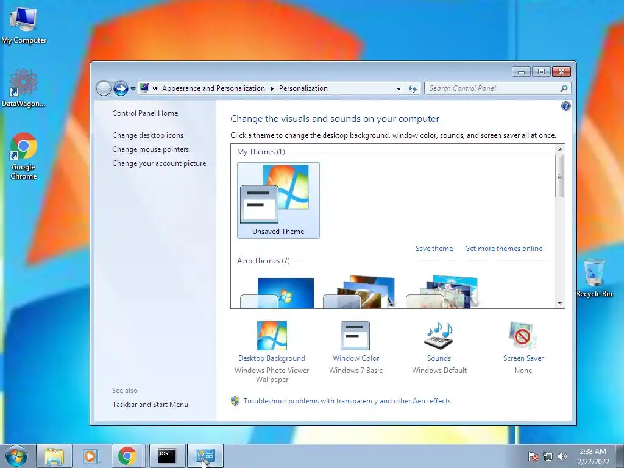The width and height of the screenshot is (624, 468).
Task: Click the Windows 7 Basic label
Action: point(356,370)
